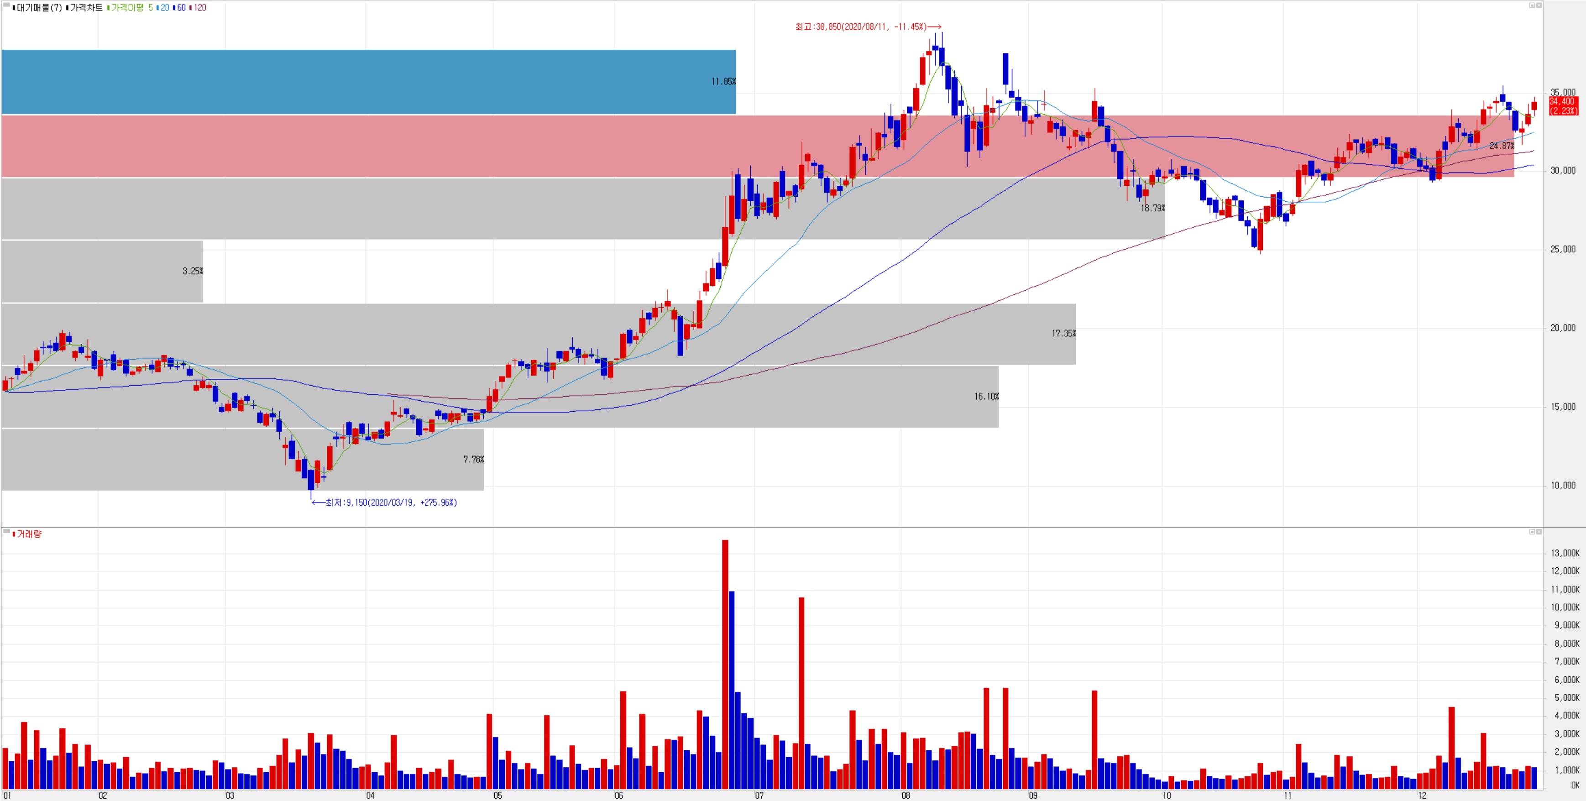The height and width of the screenshot is (801, 1586).
Task: Click the blue 11.85% volume profile bar
Action: [368, 82]
